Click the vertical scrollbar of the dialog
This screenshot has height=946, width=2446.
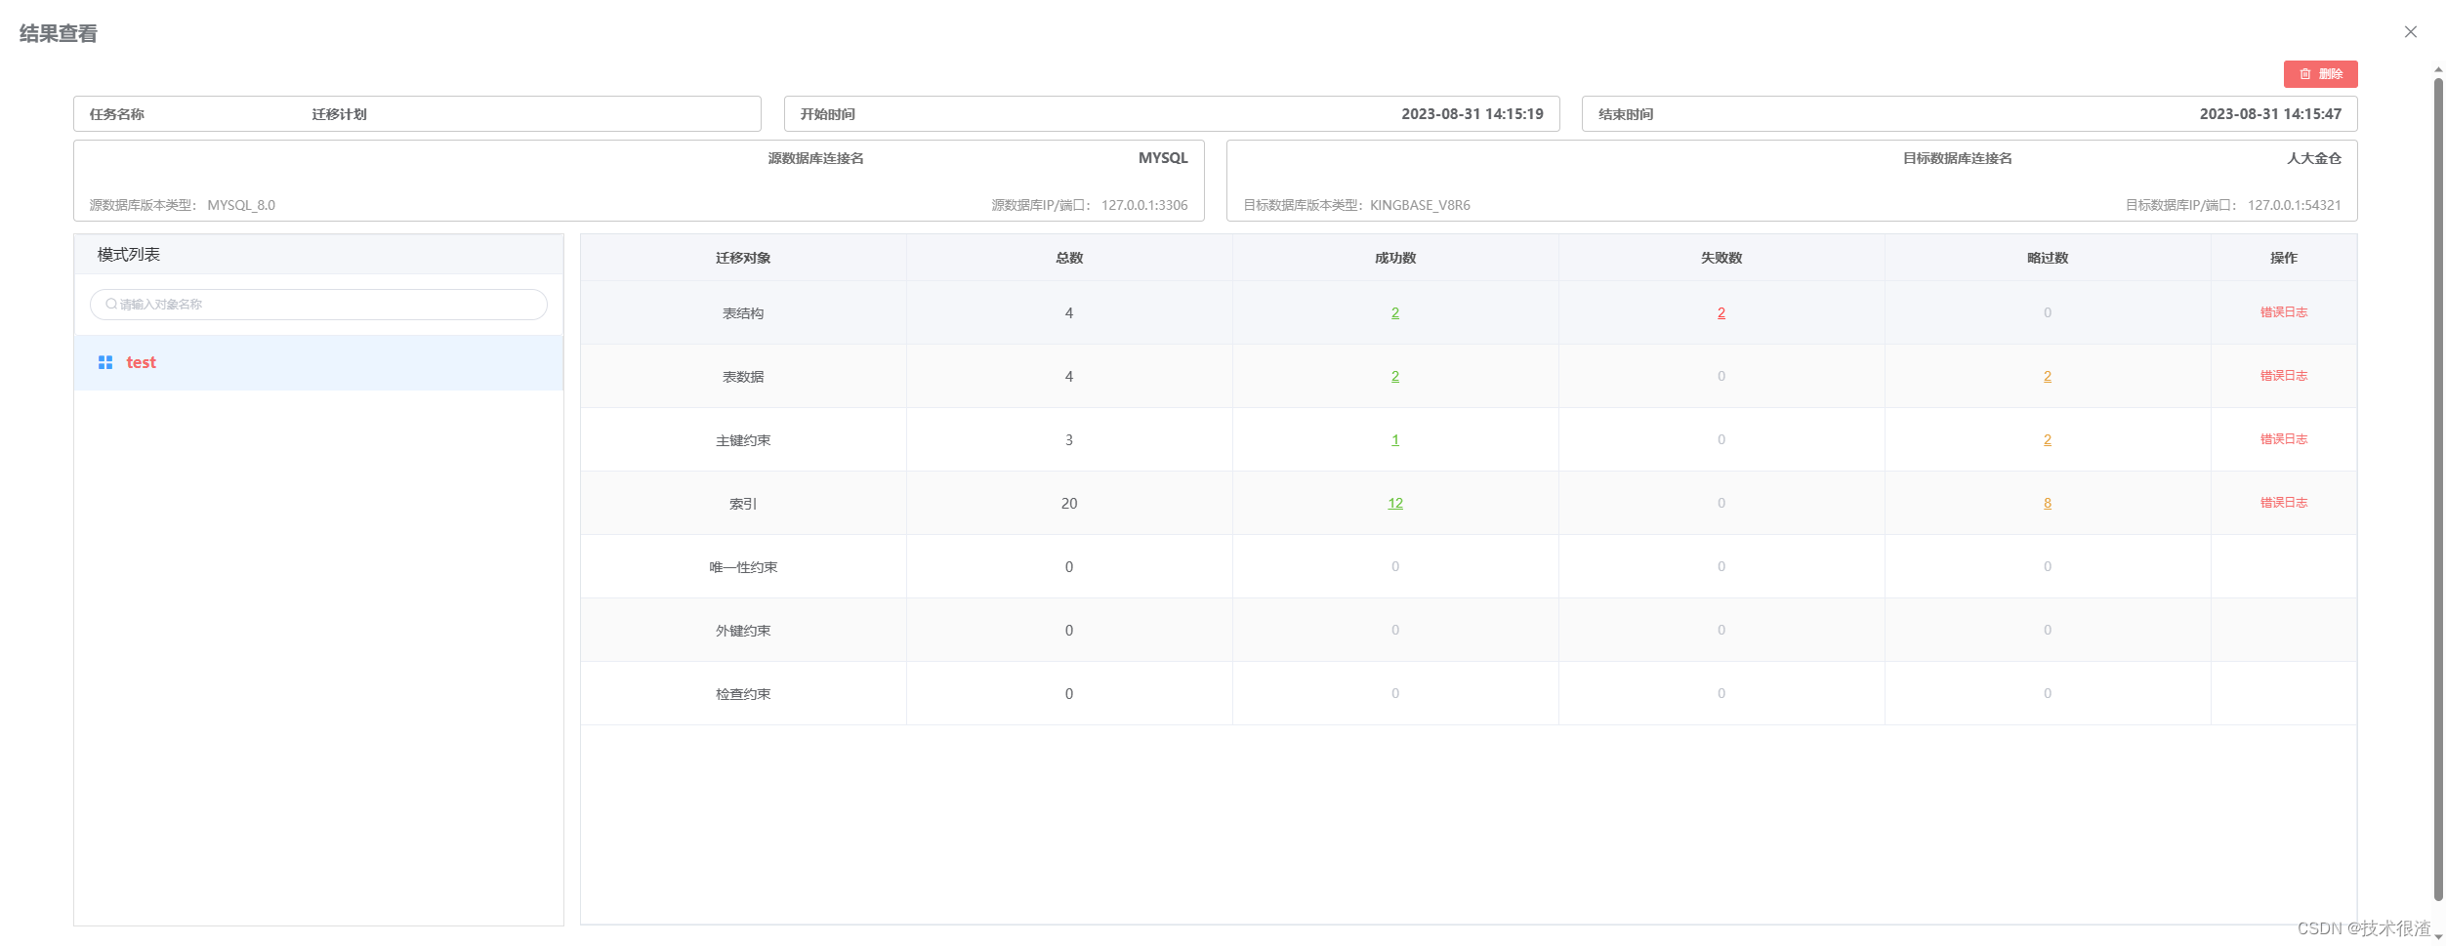[x=2438, y=488]
